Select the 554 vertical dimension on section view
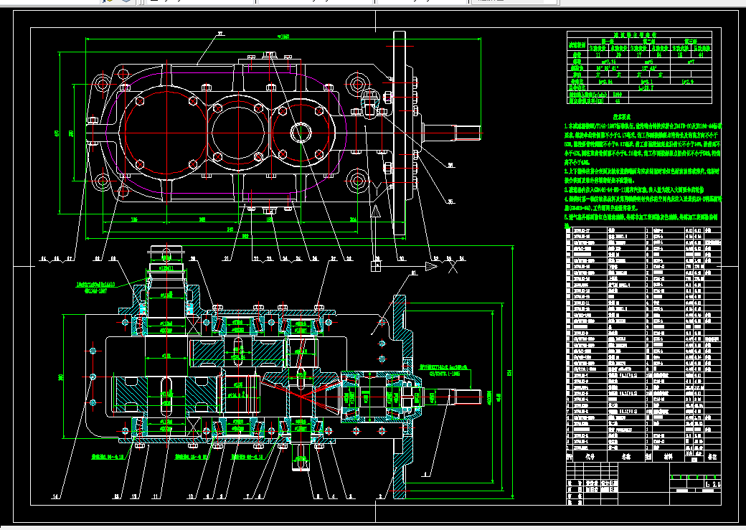The image size is (746, 530). pos(510,372)
